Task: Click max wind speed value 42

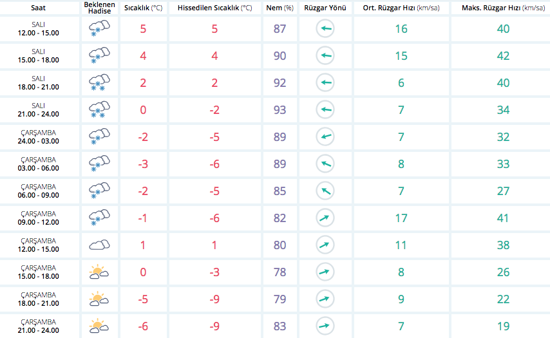Action: tap(503, 56)
